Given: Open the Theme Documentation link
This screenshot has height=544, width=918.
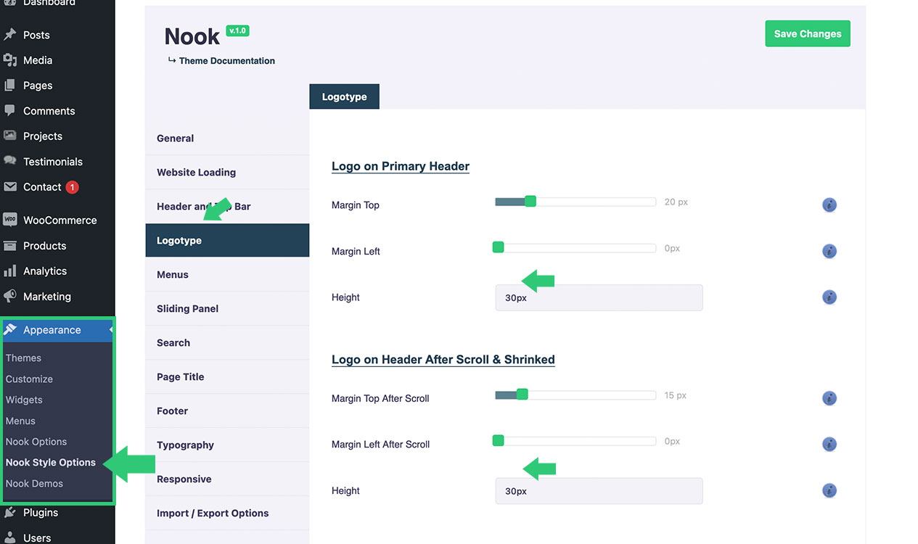Looking at the screenshot, I should pyautogui.click(x=226, y=61).
